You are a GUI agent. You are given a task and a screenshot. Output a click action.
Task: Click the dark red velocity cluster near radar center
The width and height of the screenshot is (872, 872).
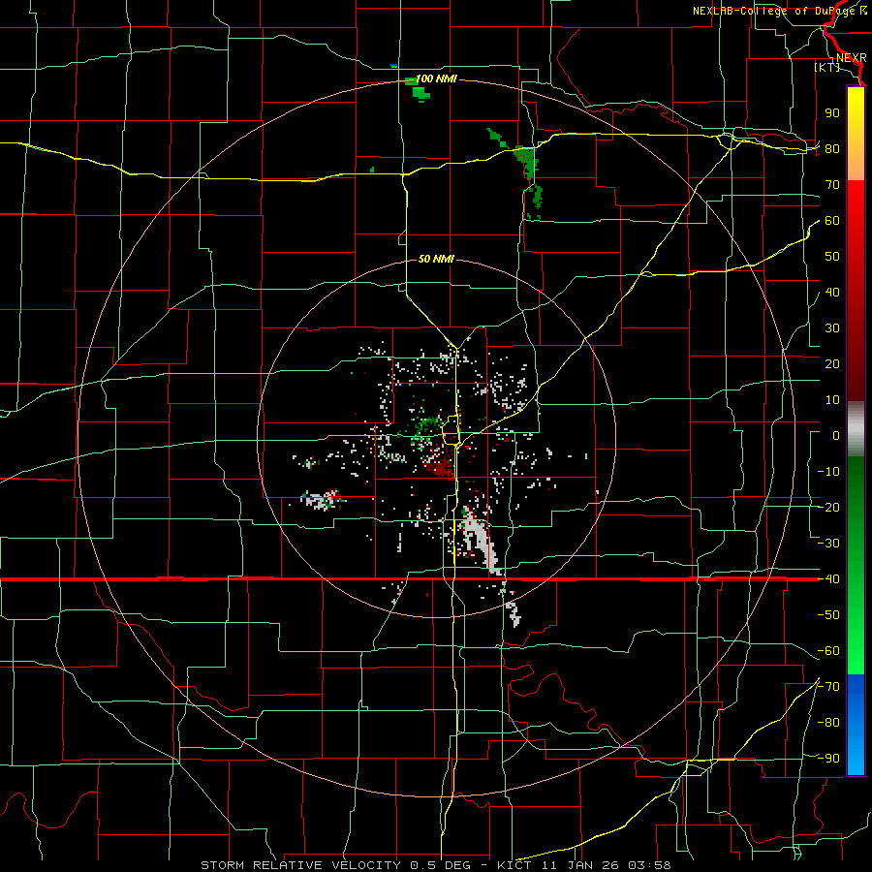pos(441,466)
